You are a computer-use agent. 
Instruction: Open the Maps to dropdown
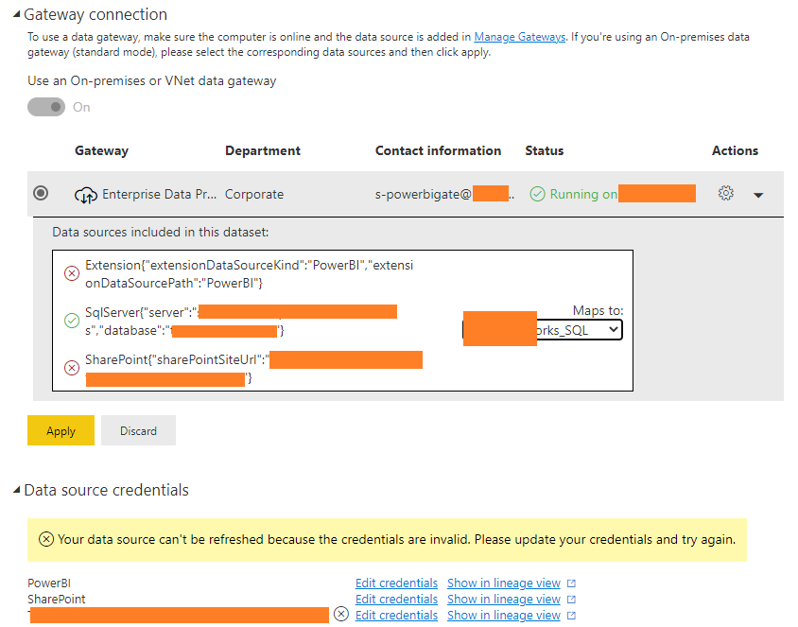(543, 330)
